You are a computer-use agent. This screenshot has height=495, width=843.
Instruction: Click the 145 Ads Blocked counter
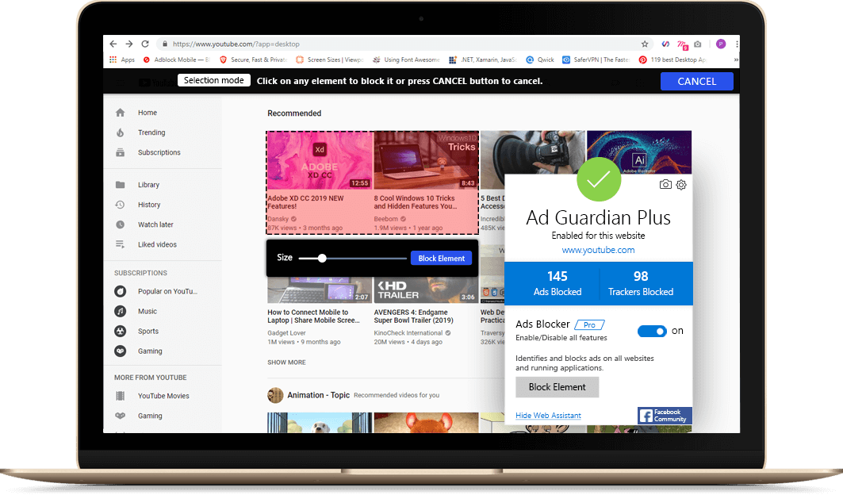pos(558,283)
